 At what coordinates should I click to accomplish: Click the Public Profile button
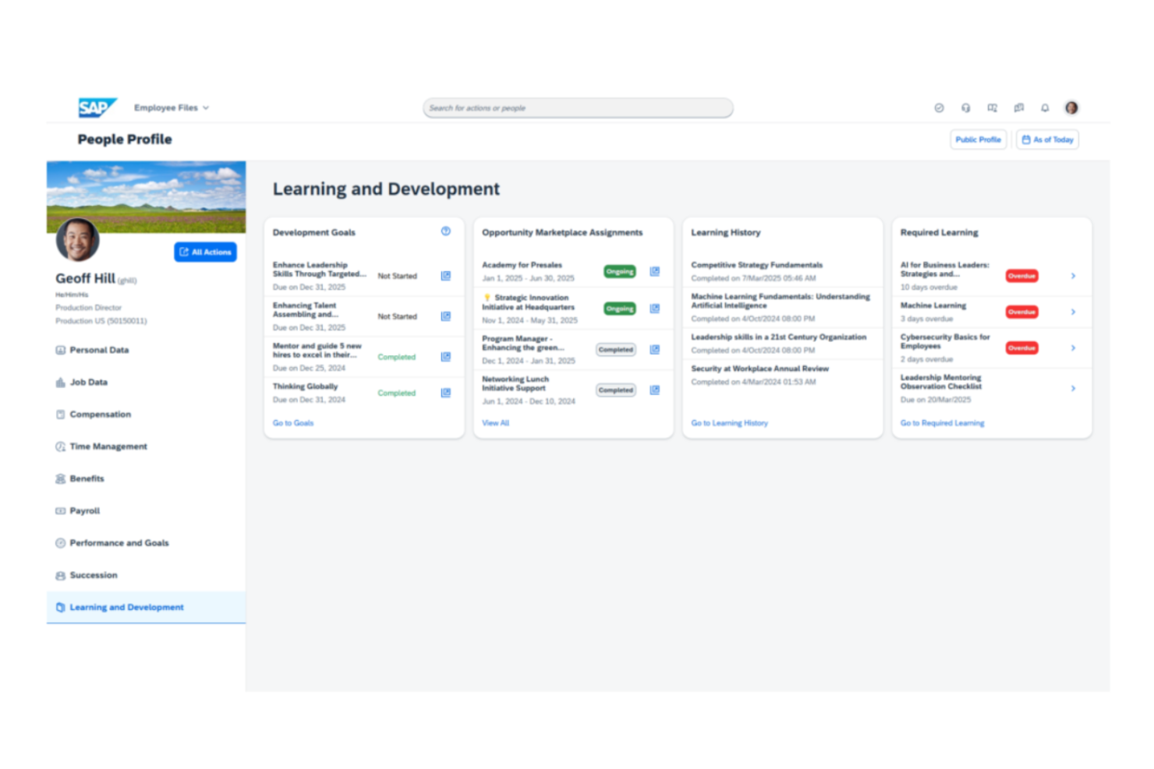click(978, 139)
